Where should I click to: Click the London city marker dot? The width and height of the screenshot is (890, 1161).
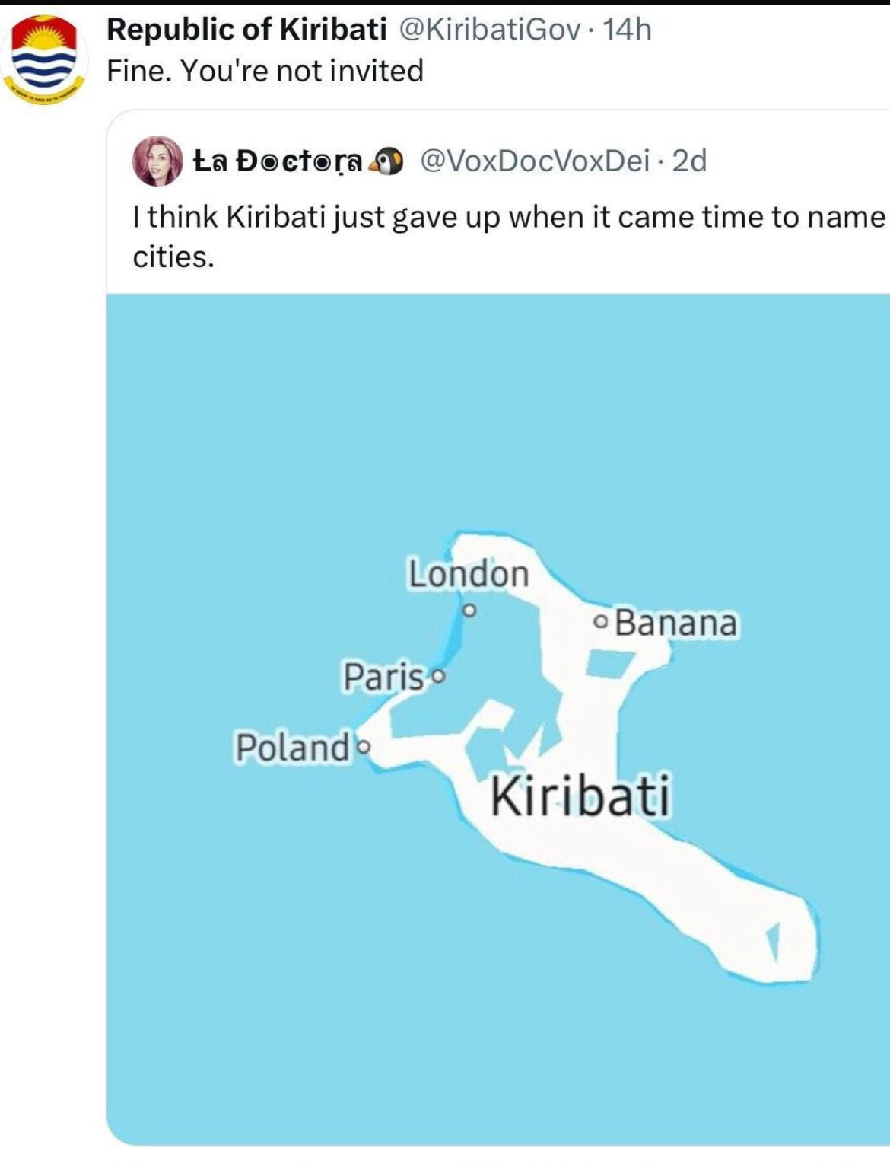(x=469, y=610)
